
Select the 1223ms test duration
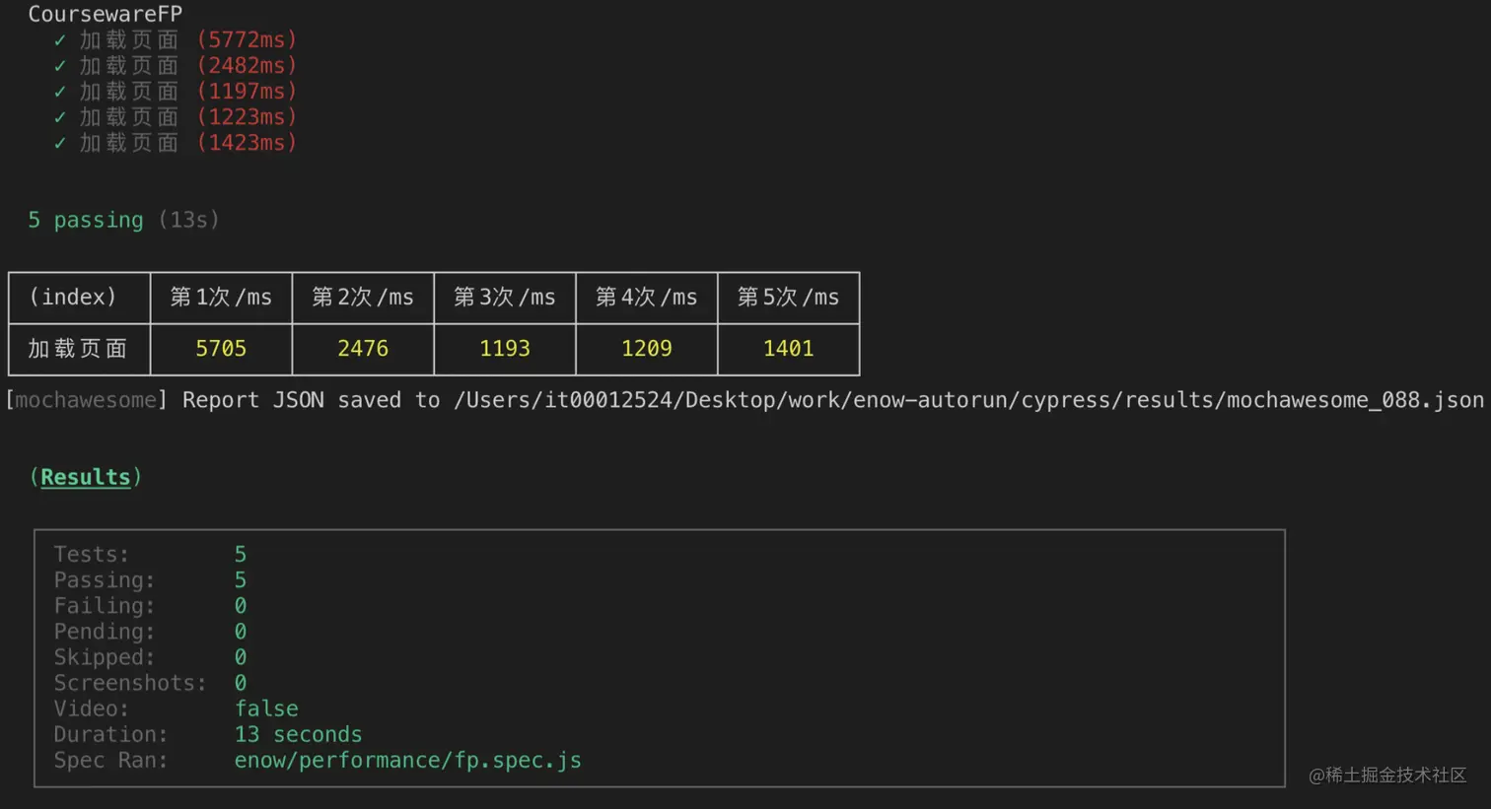[x=247, y=116]
